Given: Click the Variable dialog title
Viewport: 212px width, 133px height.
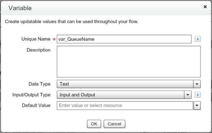Looking at the screenshot, I should point(20,8).
